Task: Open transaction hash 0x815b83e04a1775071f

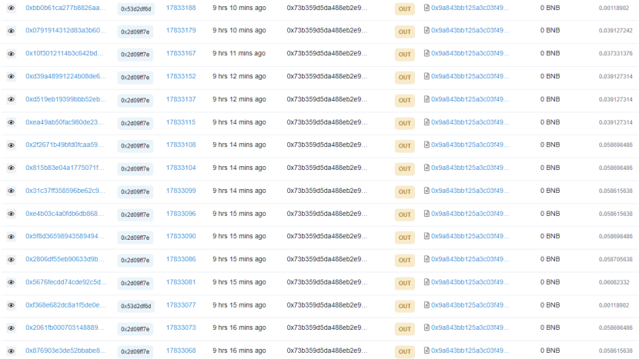Action: tap(65, 168)
